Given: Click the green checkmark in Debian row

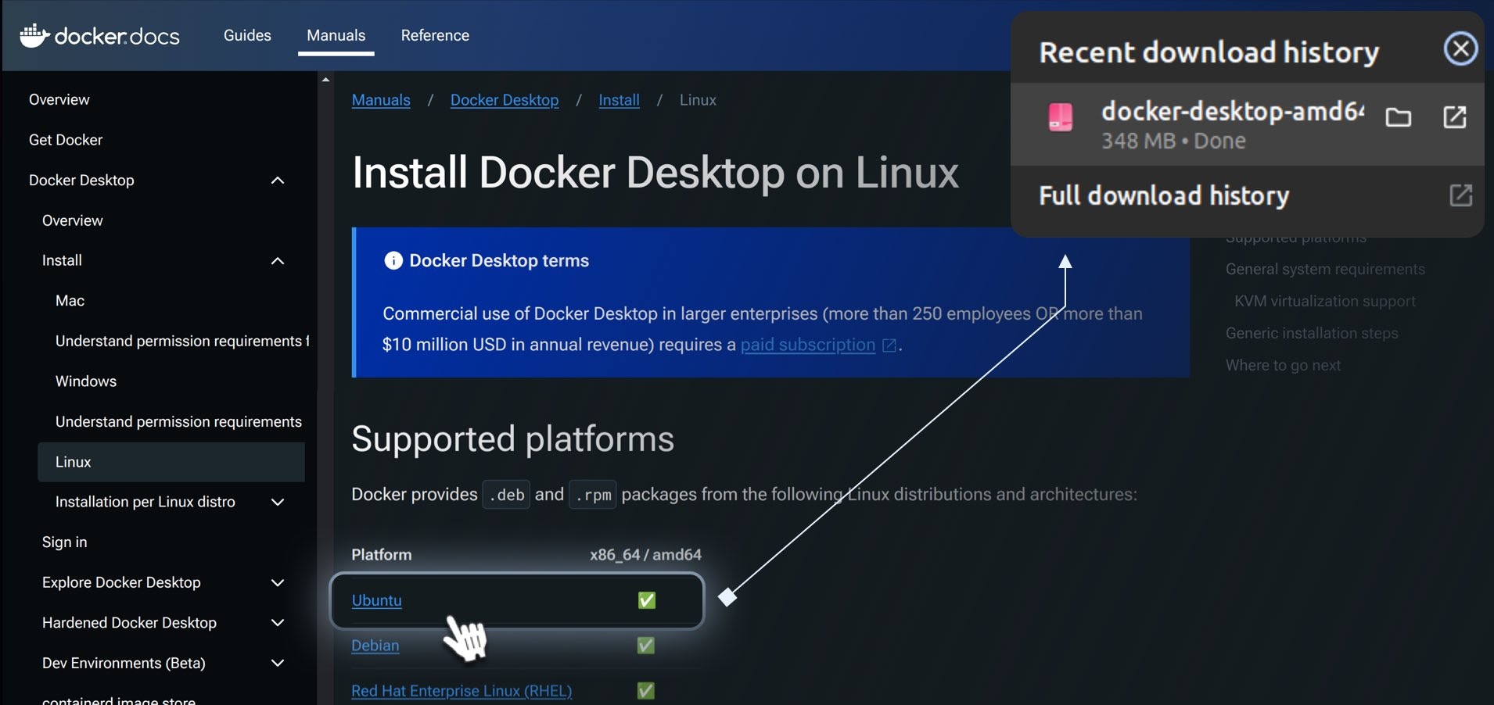Looking at the screenshot, I should coord(646,646).
